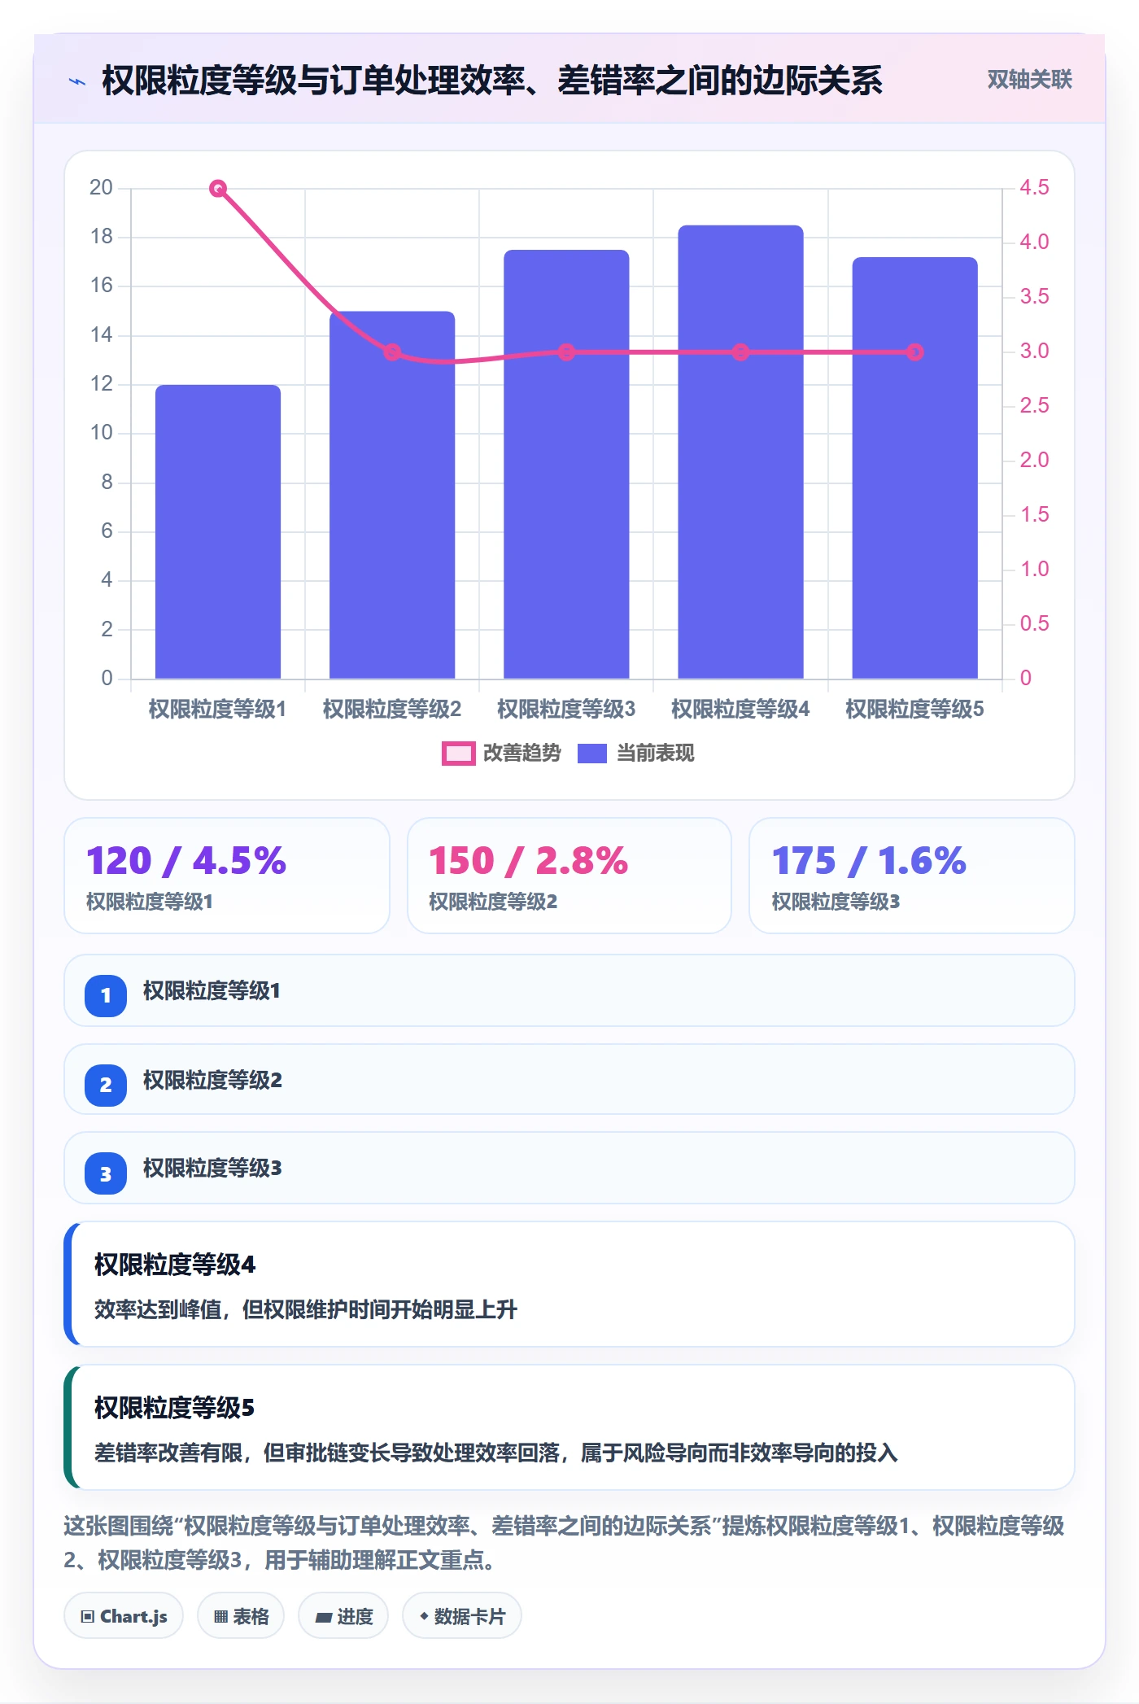The image size is (1139, 1704).
Task: Click the 权限粒度等级1 list row text
Action: (212, 990)
